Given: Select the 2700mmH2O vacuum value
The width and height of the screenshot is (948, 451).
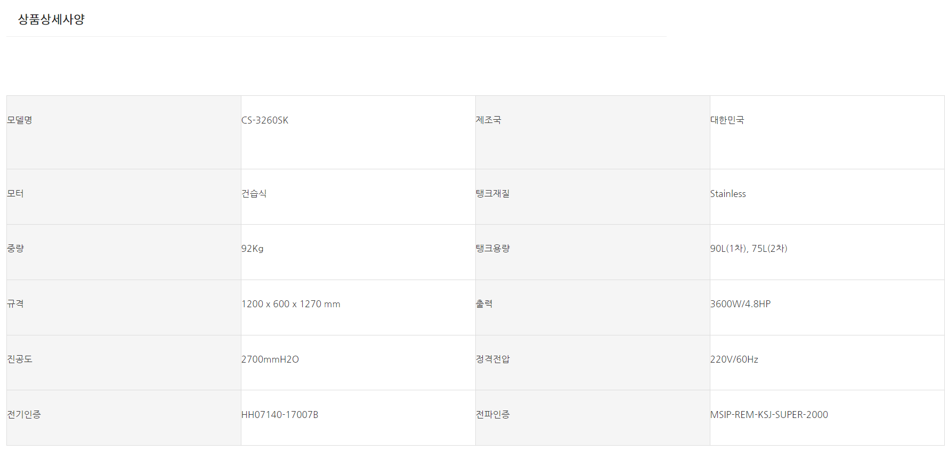Looking at the screenshot, I should coord(270,359).
